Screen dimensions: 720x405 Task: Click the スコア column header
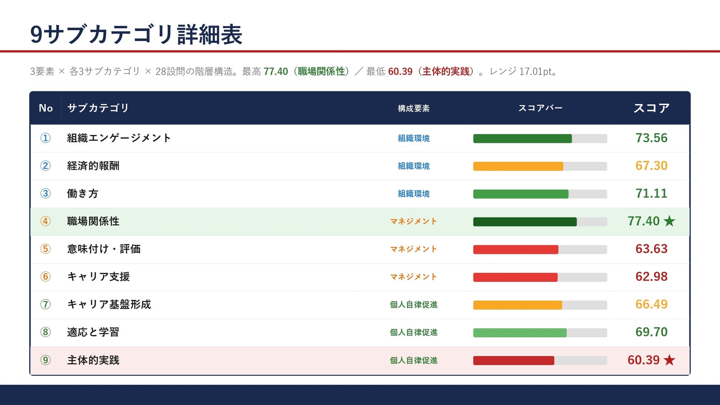click(651, 108)
